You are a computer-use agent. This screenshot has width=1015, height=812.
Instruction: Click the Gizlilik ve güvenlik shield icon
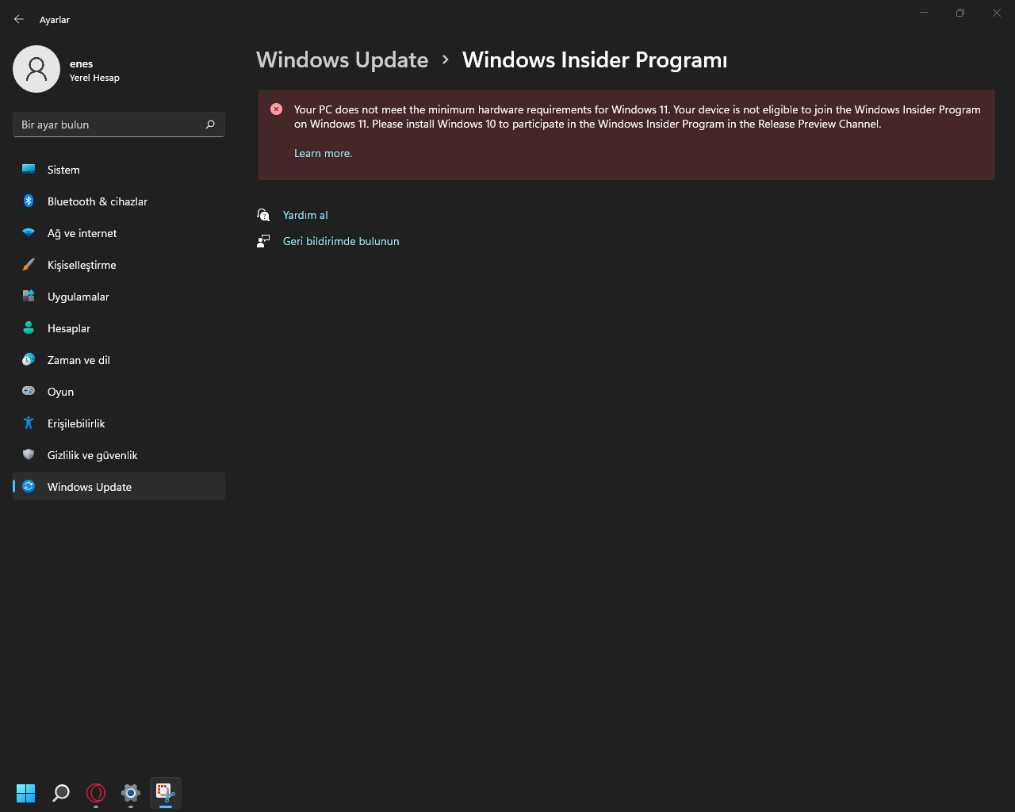tap(29, 455)
